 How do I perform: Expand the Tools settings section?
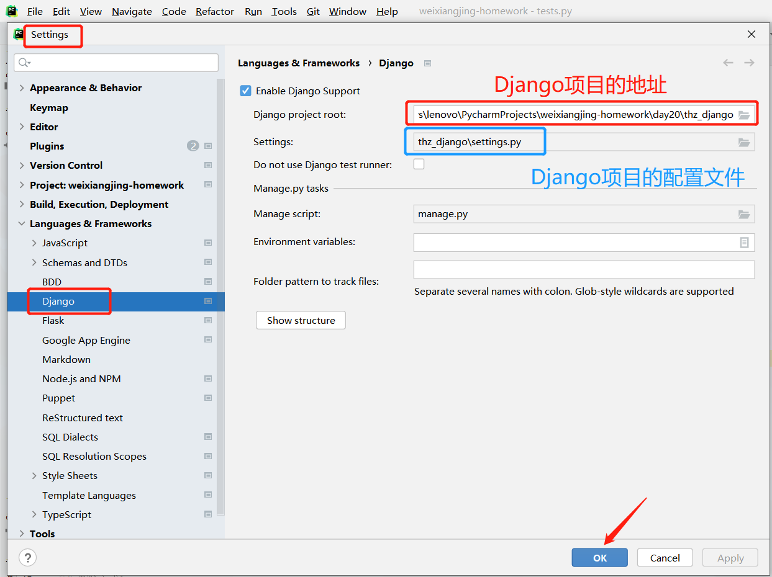(x=22, y=534)
